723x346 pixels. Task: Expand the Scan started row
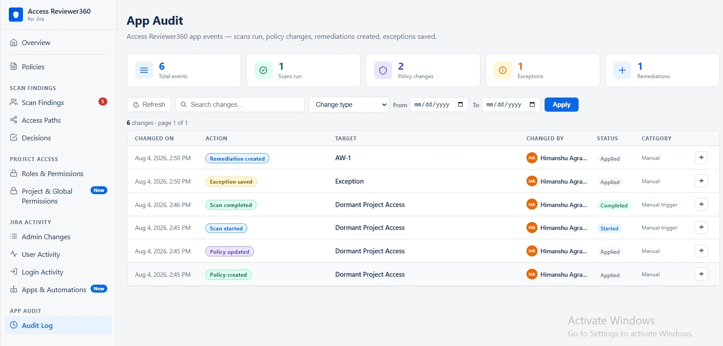pos(701,227)
